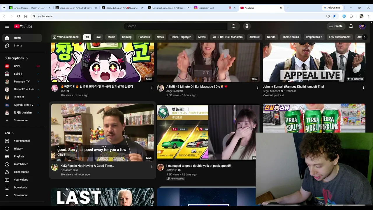Click the blue bookmark star icon

tap(334, 16)
